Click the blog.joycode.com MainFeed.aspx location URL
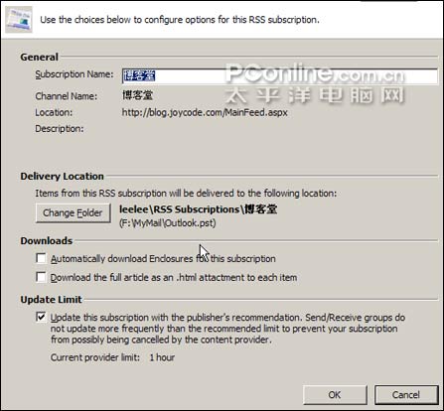The width and height of the screenshot is (444, 411). [205, 112]
